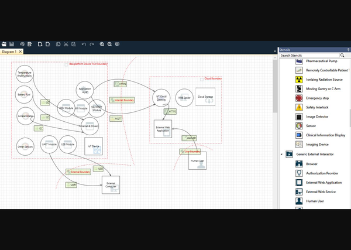Zoom in on the diagram
The height and width of the screenshot is (250, 351).
(x=102, y=44)
